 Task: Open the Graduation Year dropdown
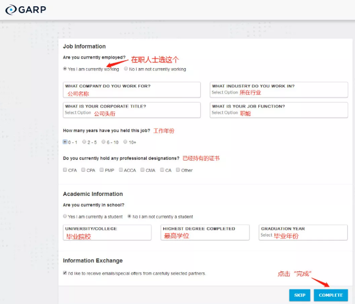[x=303, y=233]
